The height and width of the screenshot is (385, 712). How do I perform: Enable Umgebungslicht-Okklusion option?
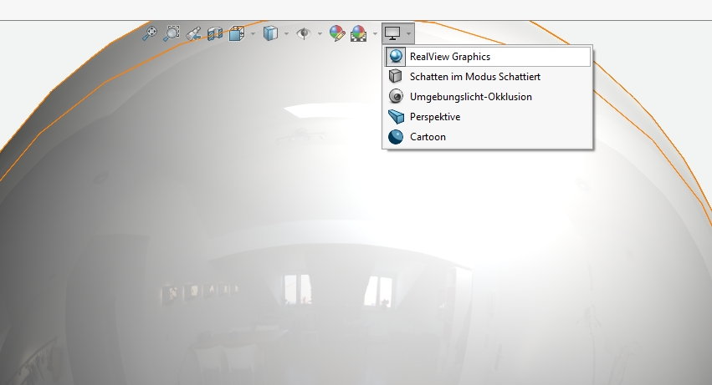click(x=488, y=97)
